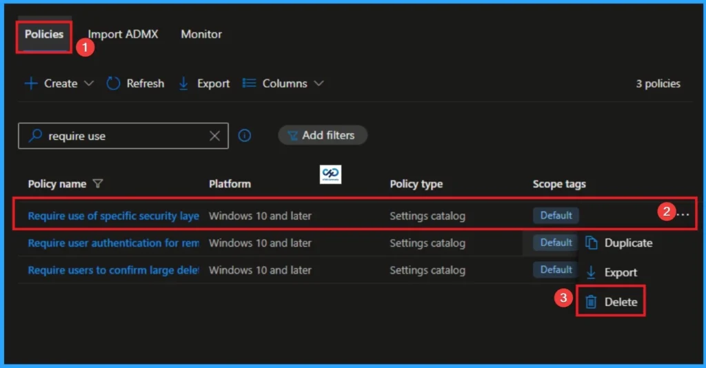Open the Monitor tab

coord(201,34)
